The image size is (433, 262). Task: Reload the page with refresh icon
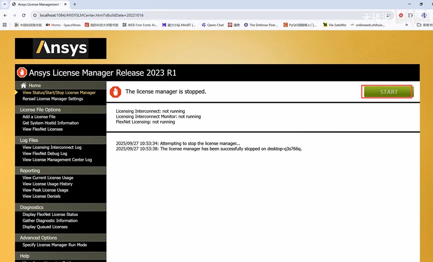[24, 15]
